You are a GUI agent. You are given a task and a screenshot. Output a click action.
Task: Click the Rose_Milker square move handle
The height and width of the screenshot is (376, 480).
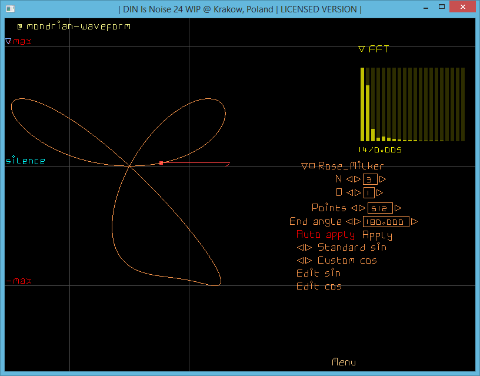(312, 167)
